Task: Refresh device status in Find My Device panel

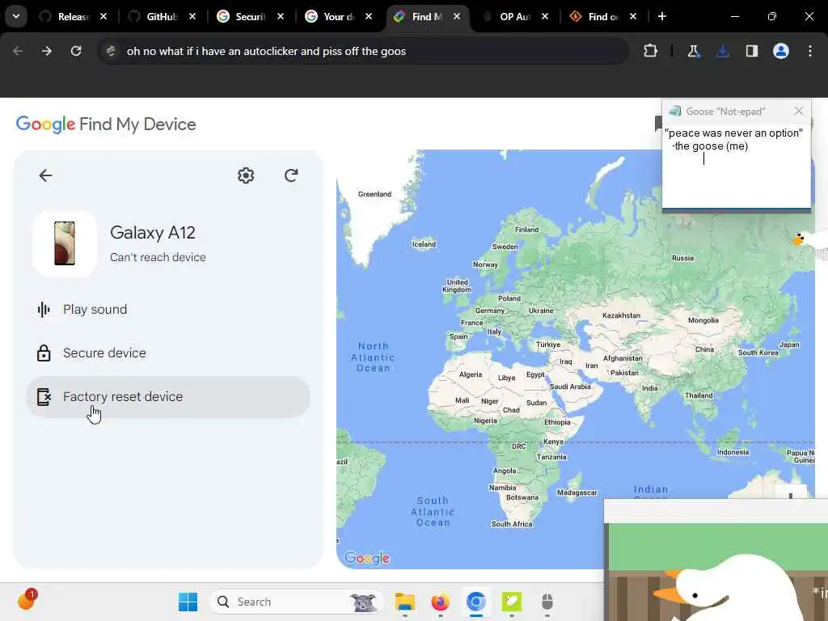Action: [291, 175]
